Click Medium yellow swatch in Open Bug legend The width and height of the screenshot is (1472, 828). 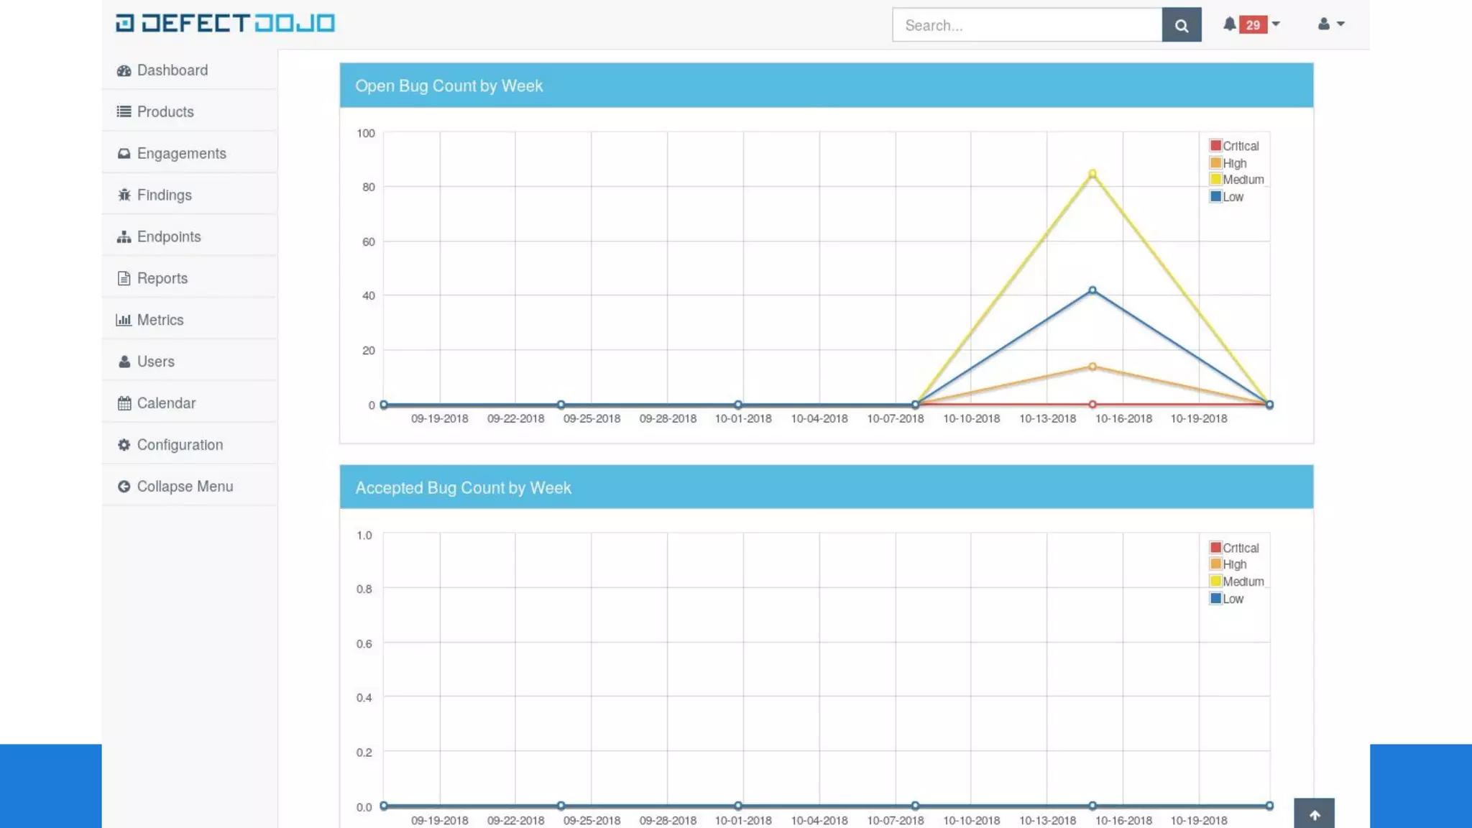click(x=1215, y=180)
